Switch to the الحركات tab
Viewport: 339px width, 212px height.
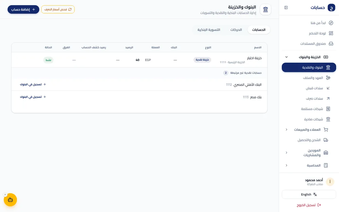coord(236,30)
